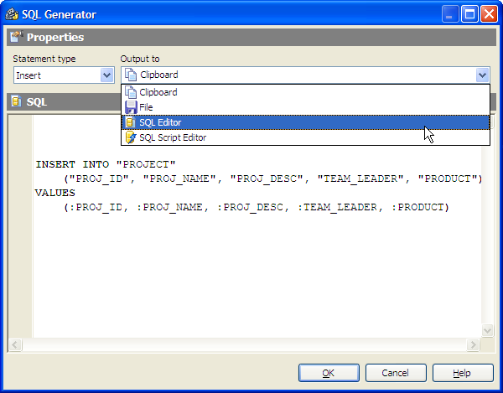503x393 pixels.
Task: Click the horizontal scrollbar right arrow
Action: tap(474, 345)
